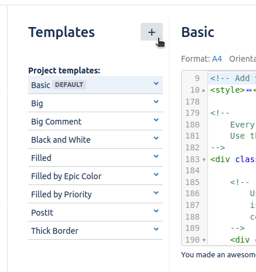The width and height of the screenshot is (256, 272).
Task: Open Black and White chevron menu
Action: point(156,138)
